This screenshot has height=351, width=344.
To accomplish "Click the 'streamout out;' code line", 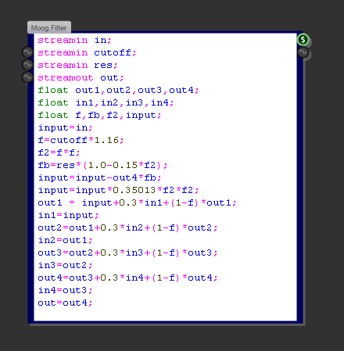I will [x=81, y=77].
